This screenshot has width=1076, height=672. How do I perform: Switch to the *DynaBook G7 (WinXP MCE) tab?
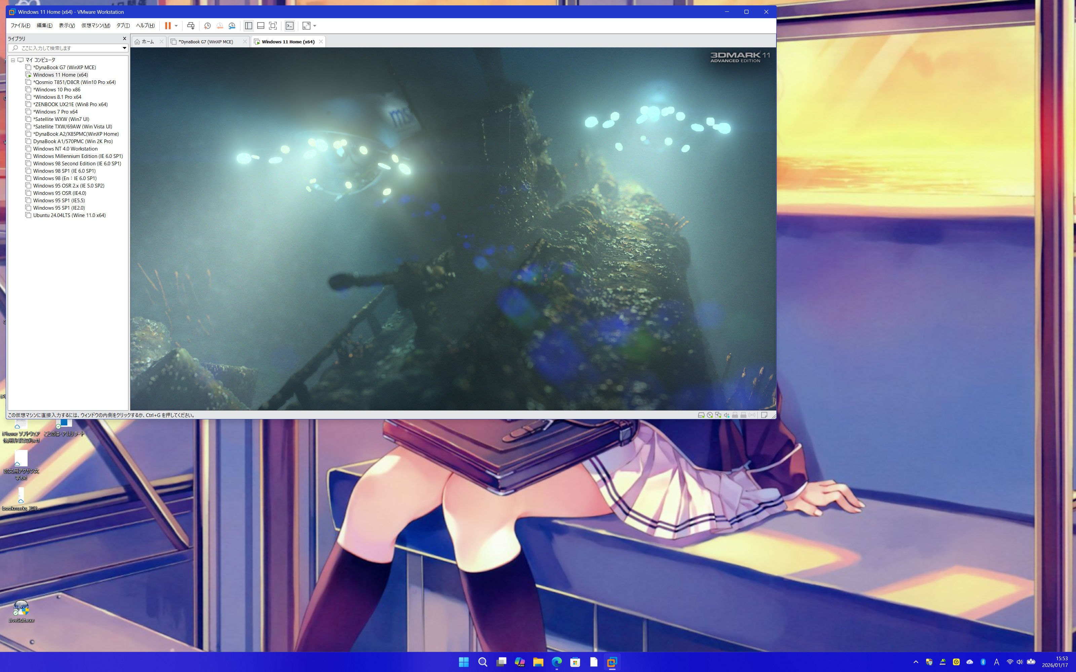pos(205,42)
